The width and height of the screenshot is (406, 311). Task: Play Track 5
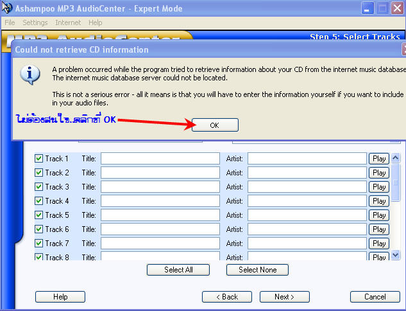[x=379, y=215]
